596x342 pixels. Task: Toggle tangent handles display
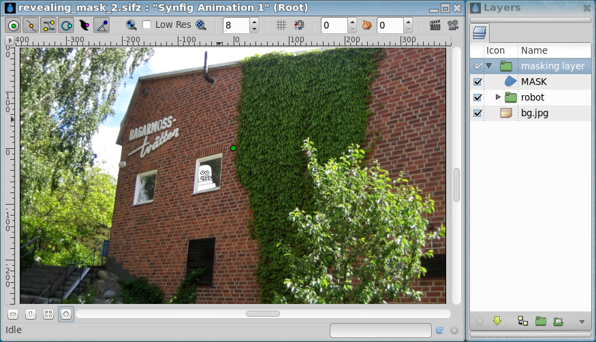coord(48,25)
